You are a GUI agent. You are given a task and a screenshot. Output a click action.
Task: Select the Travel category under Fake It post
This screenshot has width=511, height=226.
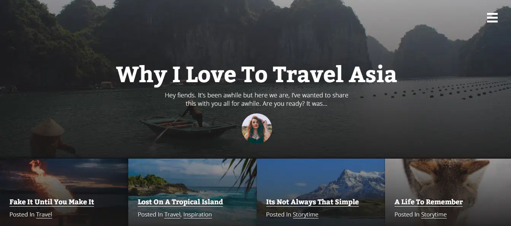click(x=44, y=215)
